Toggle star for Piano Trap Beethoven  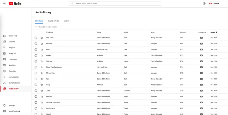[42, 67]
